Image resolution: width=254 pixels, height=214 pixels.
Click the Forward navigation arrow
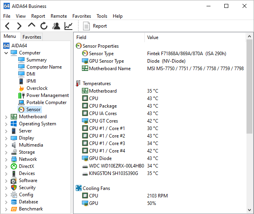point(19,26)
